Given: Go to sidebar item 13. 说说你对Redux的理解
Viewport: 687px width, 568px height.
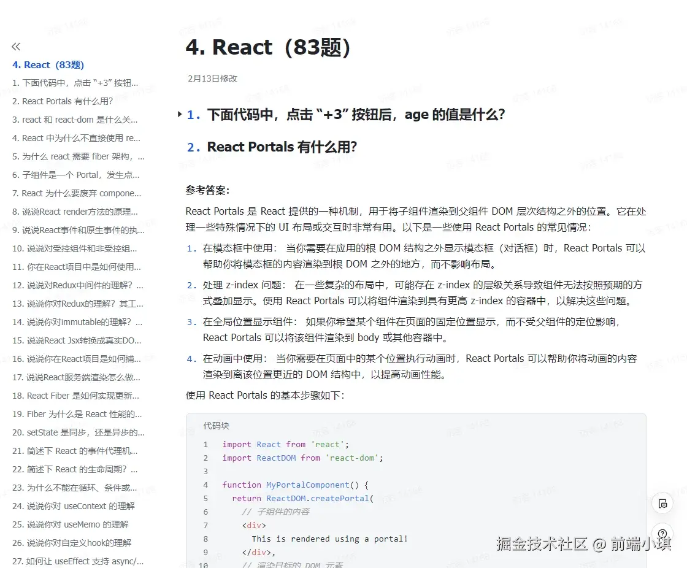Looking at the screenshot, I should (x=77, y=304).
